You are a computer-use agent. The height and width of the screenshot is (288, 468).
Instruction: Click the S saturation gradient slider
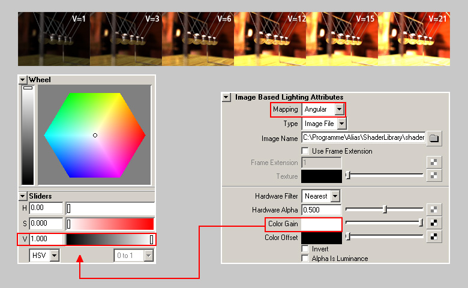click(x=110, y=224)
